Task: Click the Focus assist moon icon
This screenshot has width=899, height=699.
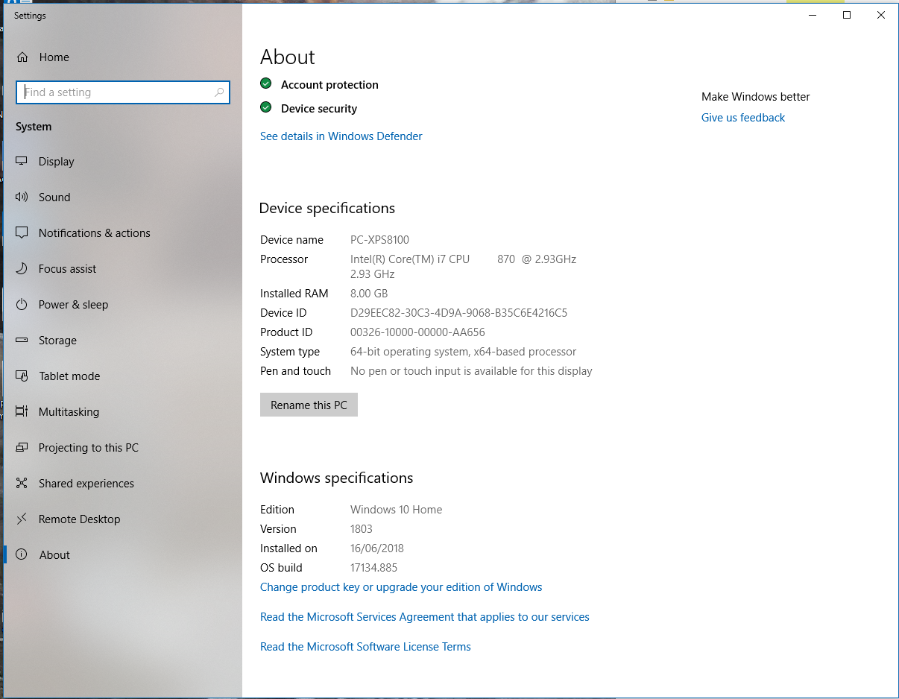Action: 22,269
